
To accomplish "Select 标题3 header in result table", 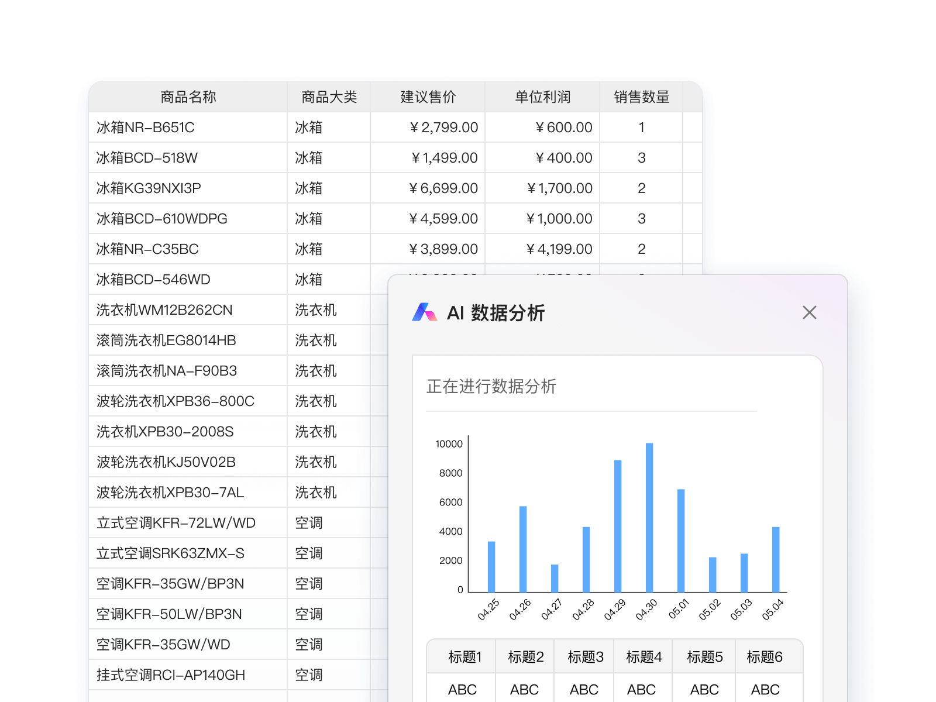I will pos(585,657).
